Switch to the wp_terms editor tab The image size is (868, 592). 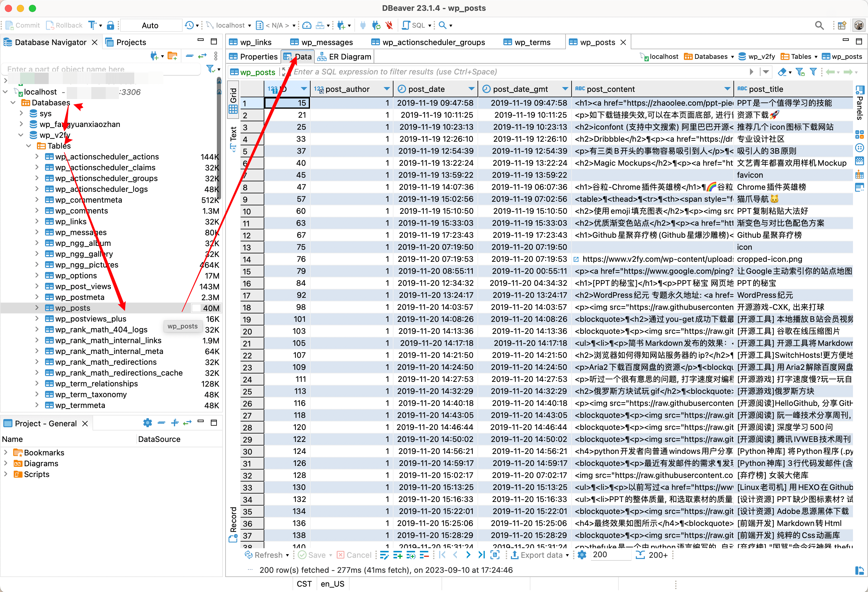click(x=527, y=42)
